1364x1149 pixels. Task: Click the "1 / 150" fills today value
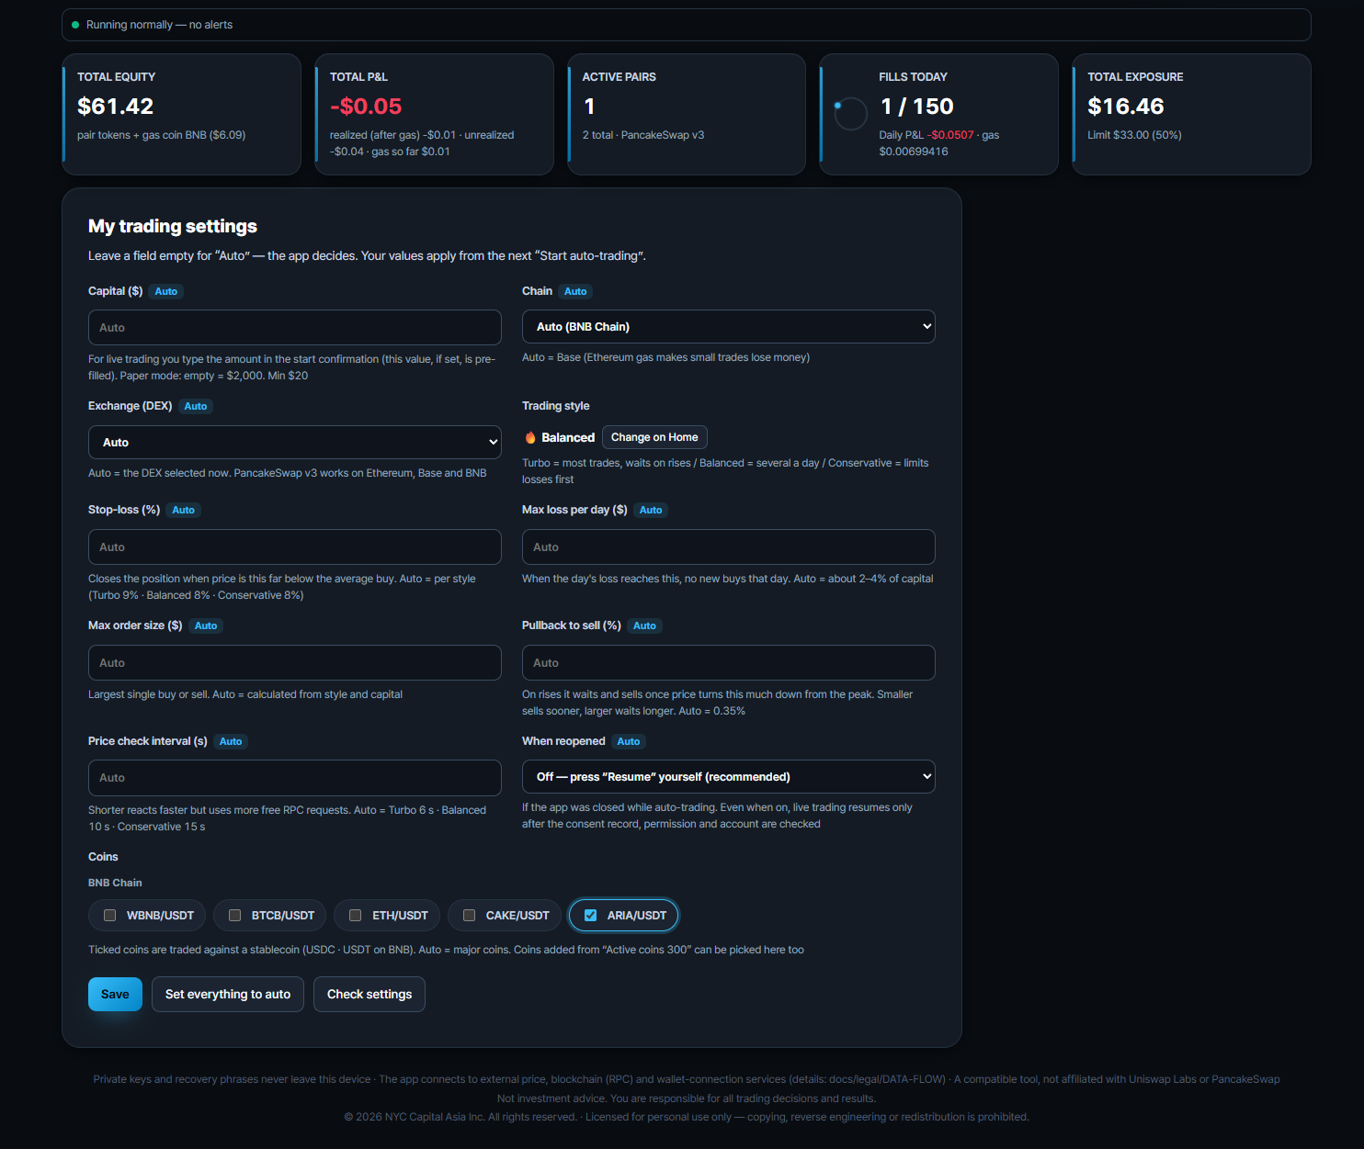pos(916,107)
